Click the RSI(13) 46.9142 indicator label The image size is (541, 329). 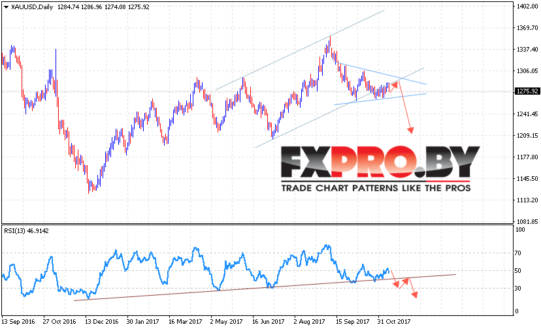coord(27,230)
